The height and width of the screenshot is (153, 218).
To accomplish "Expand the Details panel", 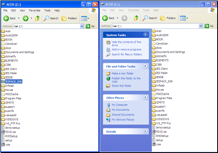I will (x=145, y=131).
